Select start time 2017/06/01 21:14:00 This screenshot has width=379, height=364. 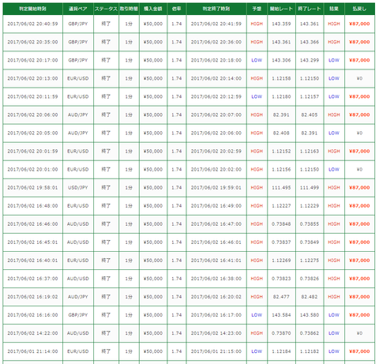[32, 351]
